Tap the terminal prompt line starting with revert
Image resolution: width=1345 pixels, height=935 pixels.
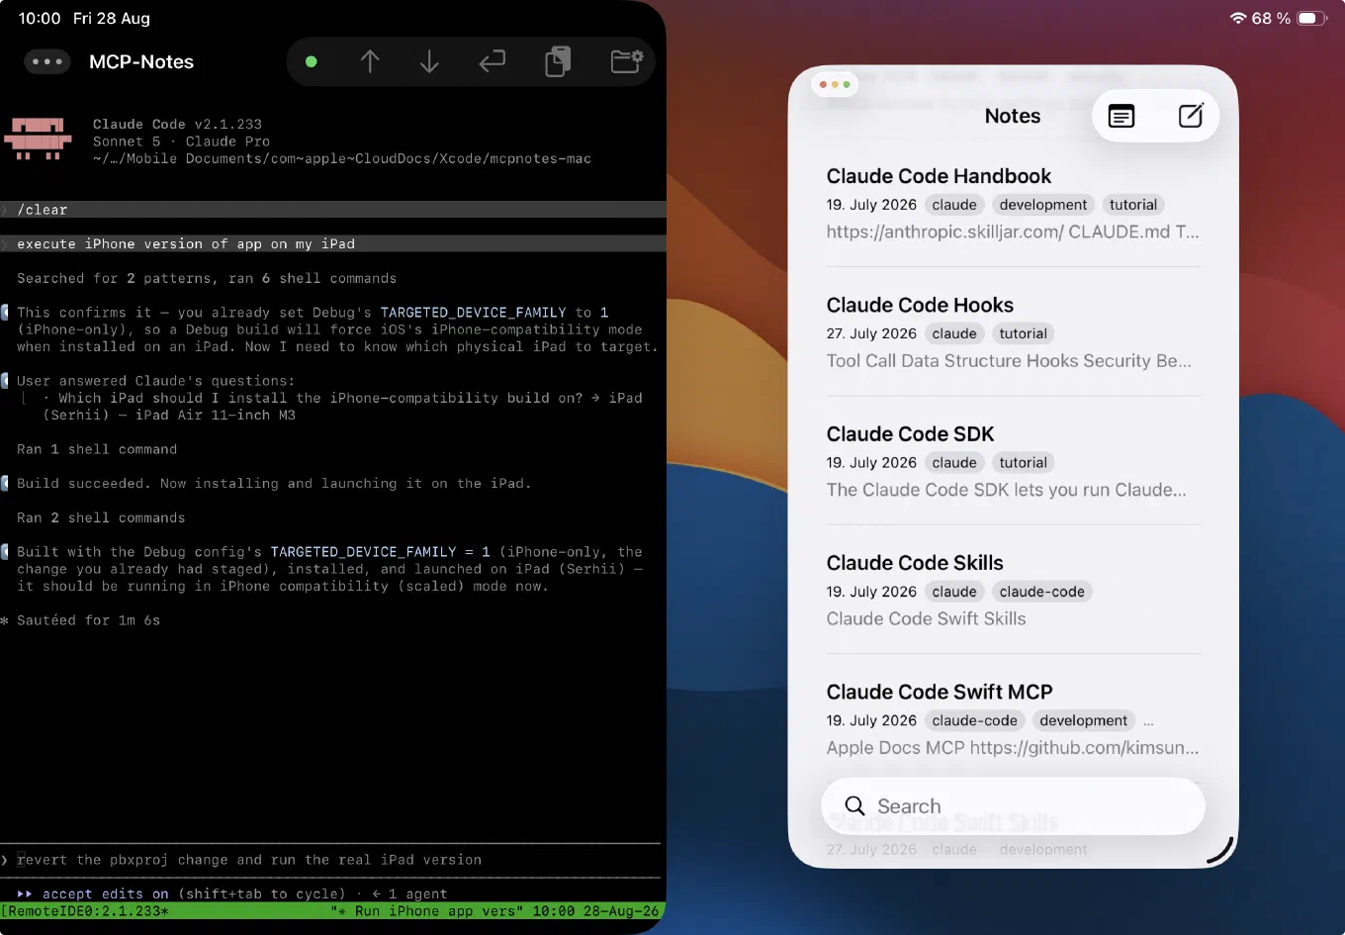tap(330, 860)
